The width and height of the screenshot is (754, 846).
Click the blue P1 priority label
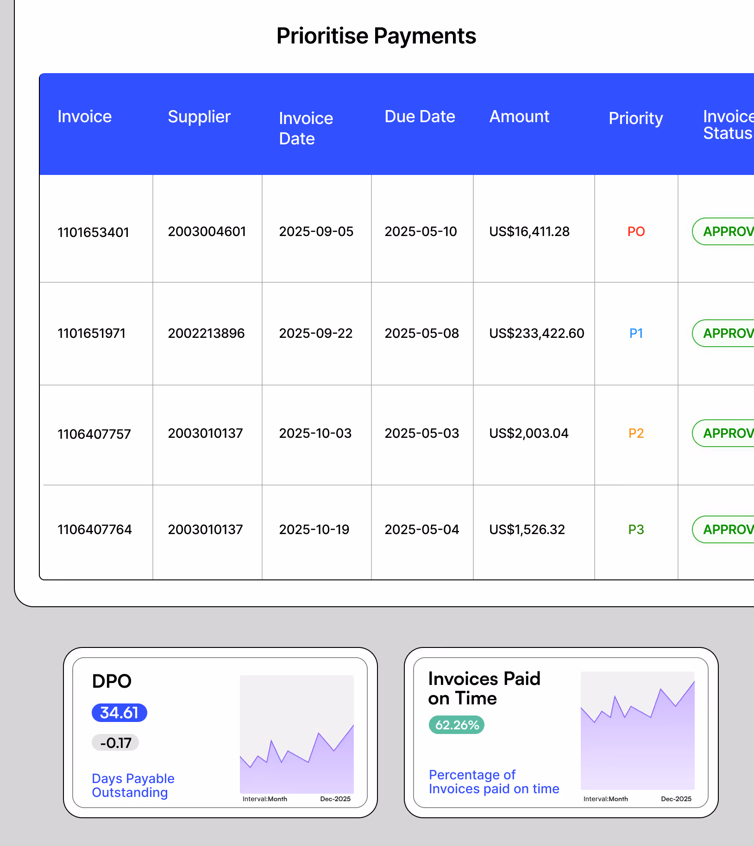636,333
